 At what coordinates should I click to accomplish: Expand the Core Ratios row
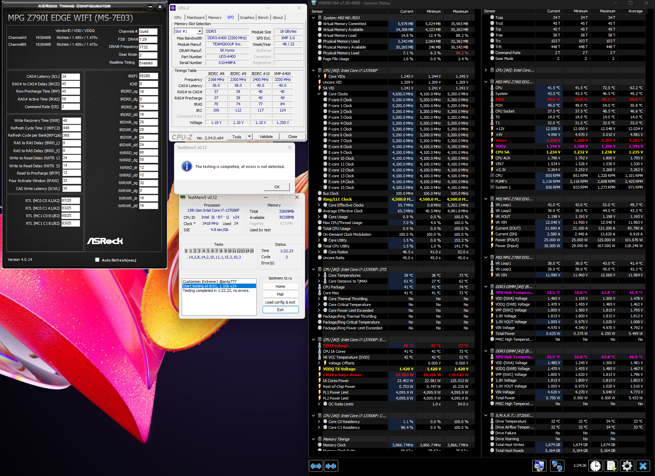pos(319,252)
